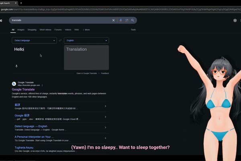
Task: Open the three-dot menu beside translate.google.com
Action: coord(42,85)
